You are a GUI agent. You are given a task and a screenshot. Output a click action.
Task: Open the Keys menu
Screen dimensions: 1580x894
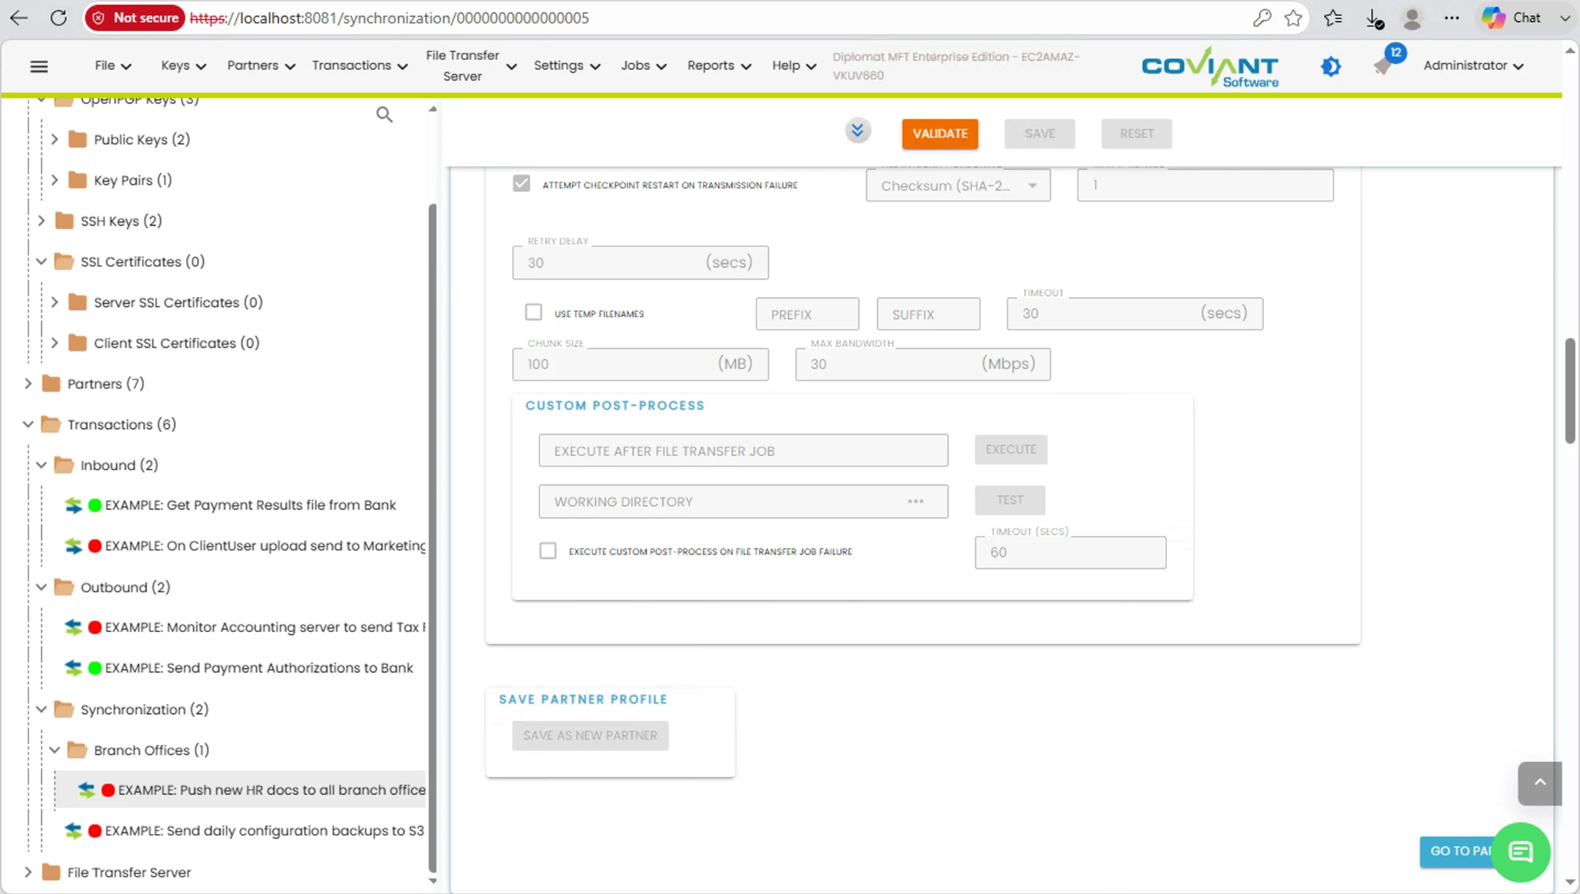tap(183, 66)
